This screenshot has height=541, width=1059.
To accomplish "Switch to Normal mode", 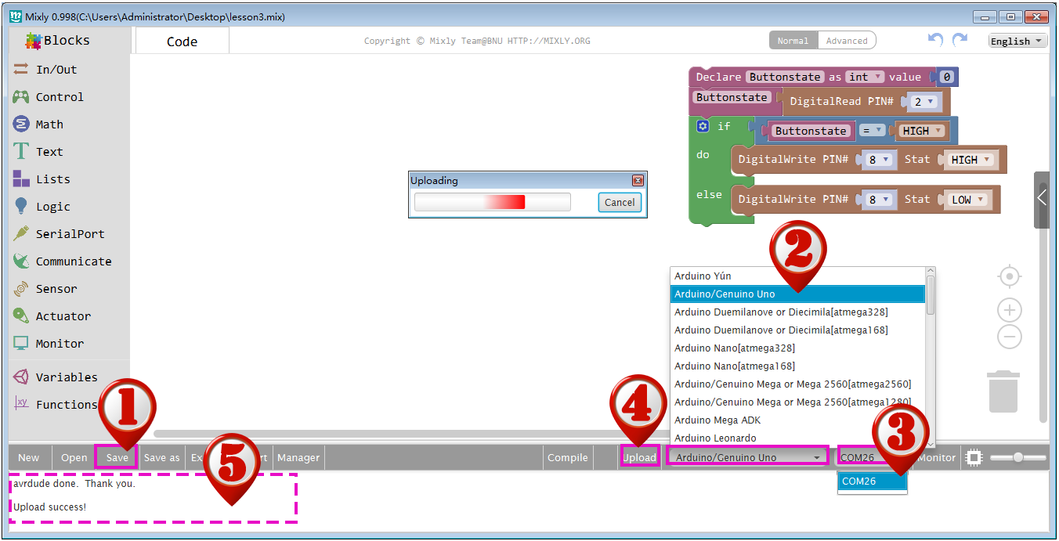I will coord(793,41).
